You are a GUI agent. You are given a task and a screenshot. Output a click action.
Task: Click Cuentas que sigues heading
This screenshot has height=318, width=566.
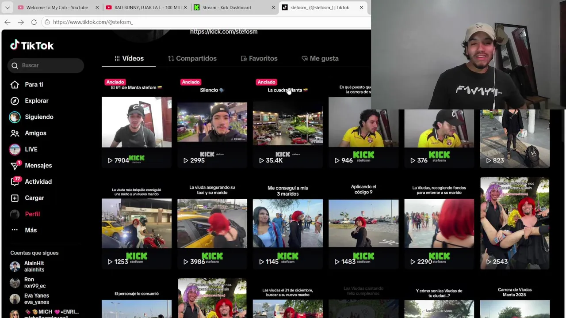pos(34,253)
